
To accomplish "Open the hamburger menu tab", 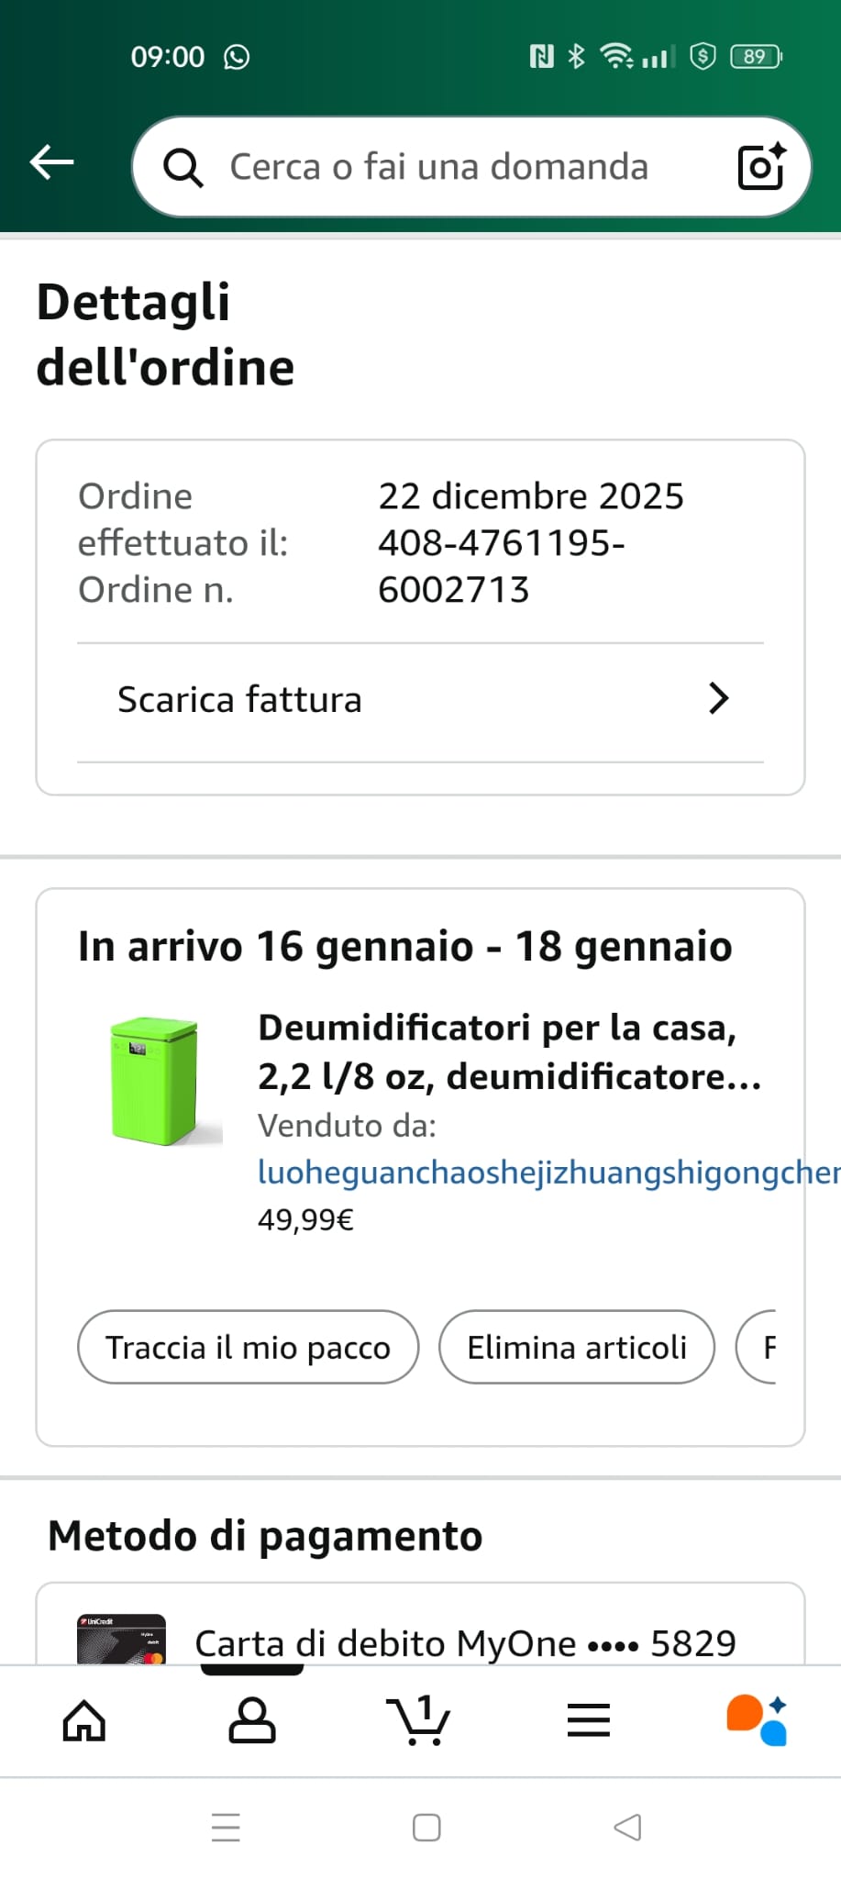I will (x=588, y=1719).
